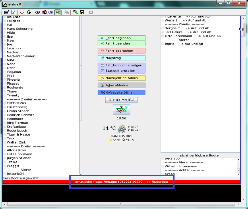Select Heinrich Schmitt from the boat list
Image resolution: width=248 pixels, height=209 pixels.
pyautogui.click(x=20, y=115)
